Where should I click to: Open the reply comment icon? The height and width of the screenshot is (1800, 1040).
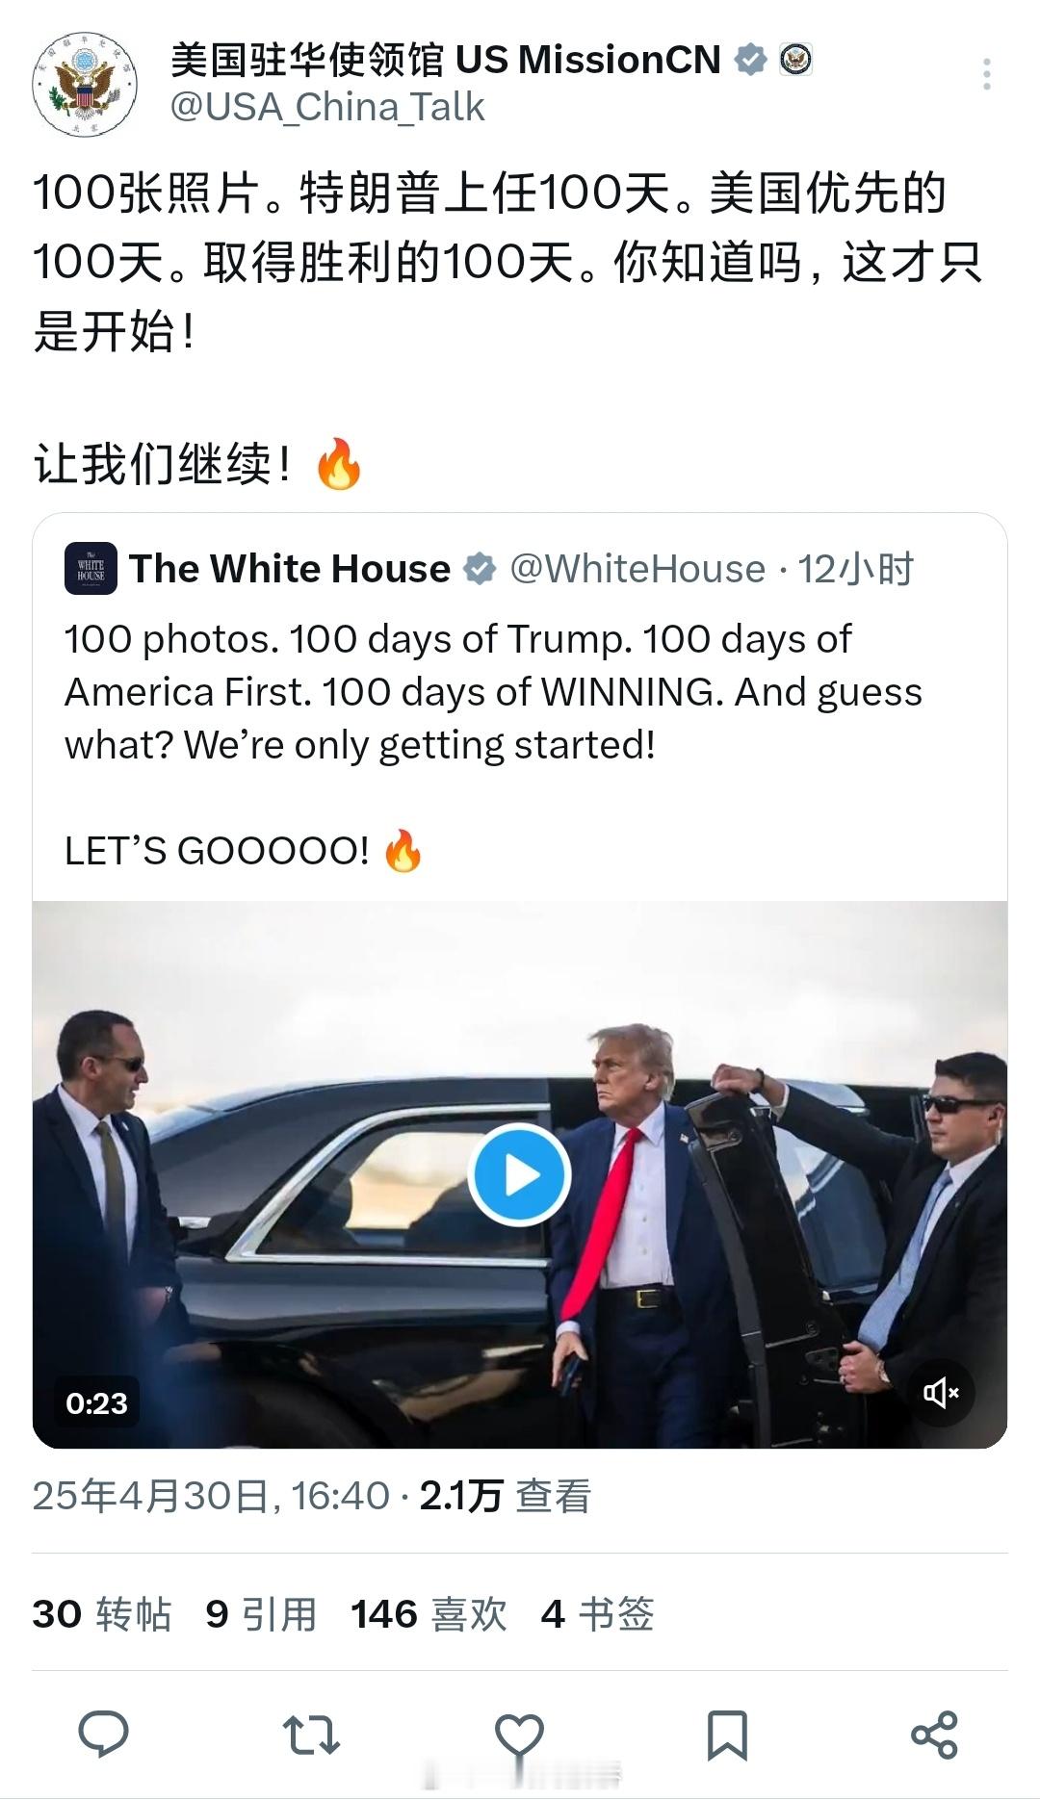pyautogui.click(x=103, y=1735)
